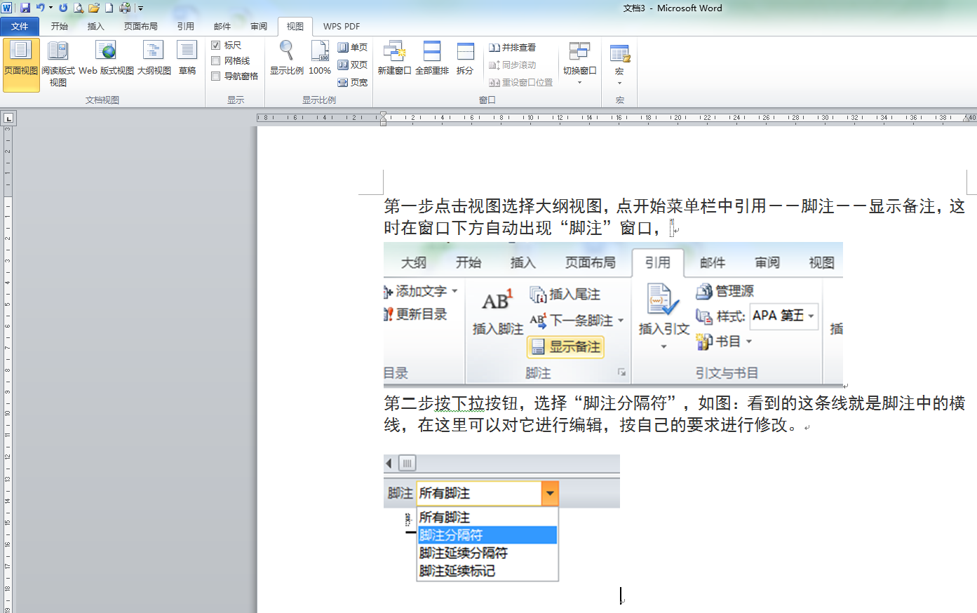Click 重设窗口位置 reset window position
This screenshot has height=613, width=977.
click(x=521, y=82)
